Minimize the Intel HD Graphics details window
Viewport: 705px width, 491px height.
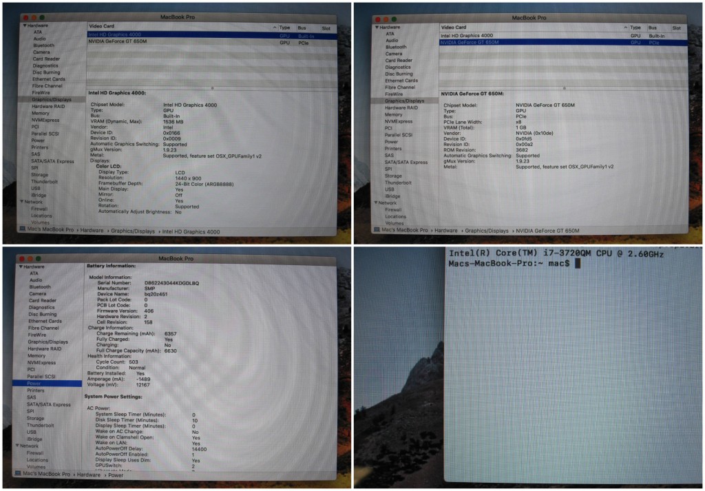pos(34,17)
